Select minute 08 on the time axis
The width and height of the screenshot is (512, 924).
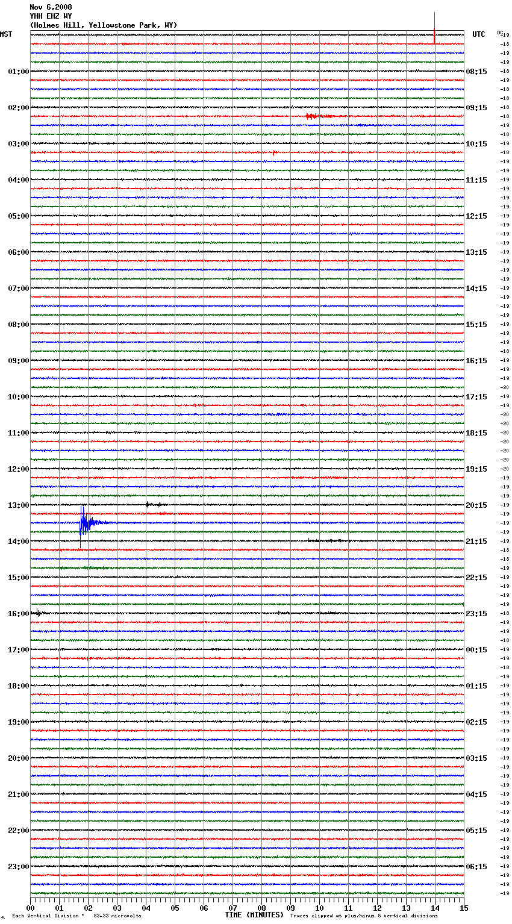click(x=261, y=908)
